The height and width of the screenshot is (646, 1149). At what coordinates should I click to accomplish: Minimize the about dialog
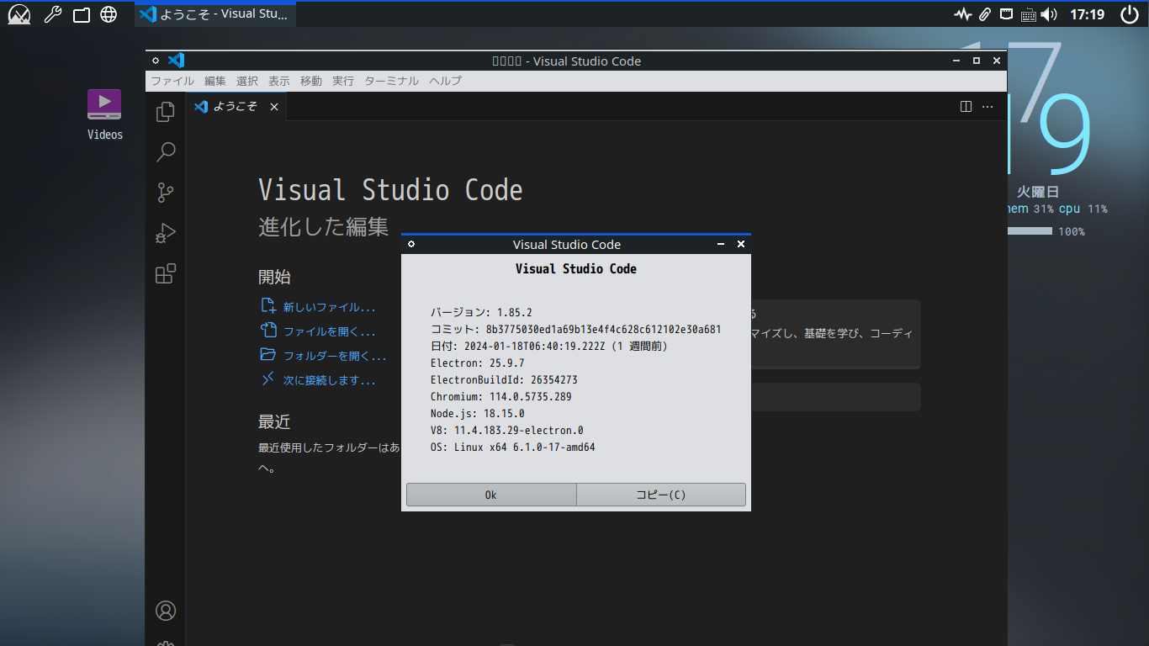tap(721, 244)
